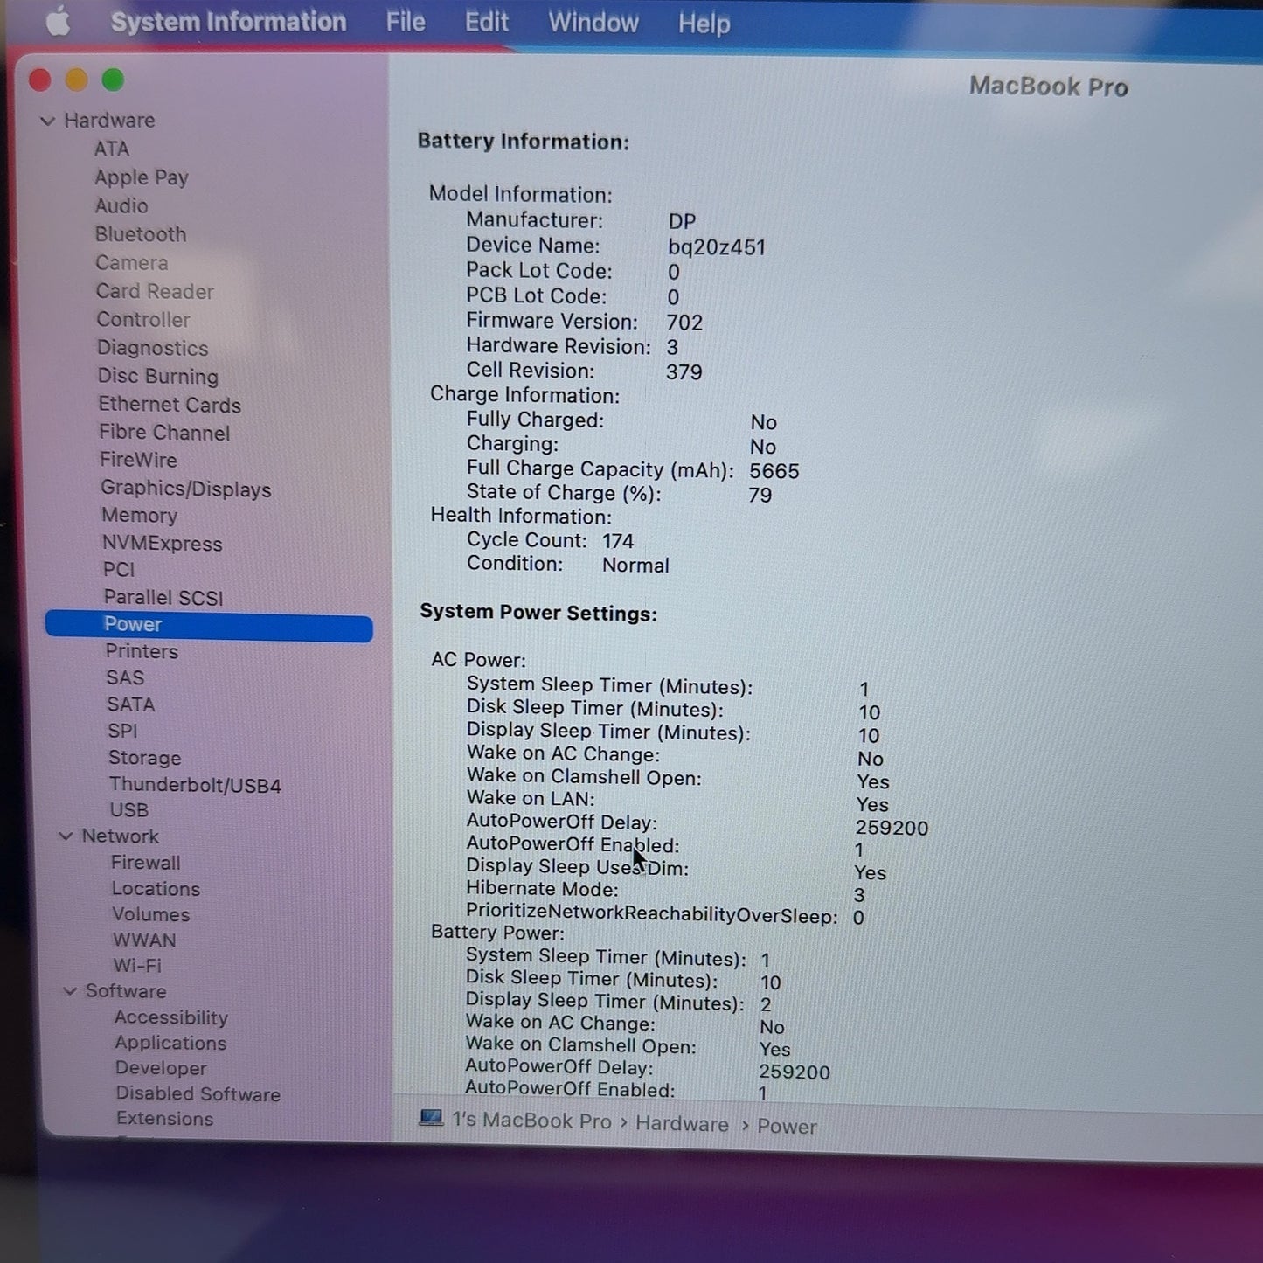Collapse the Software section
The width and height of the screenshot is (1263, 1263).
coord(70,991)
